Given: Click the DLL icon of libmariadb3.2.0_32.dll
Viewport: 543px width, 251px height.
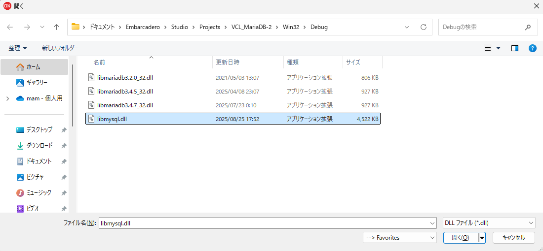Looking at the screenshot, I should (x=91, y=78).
